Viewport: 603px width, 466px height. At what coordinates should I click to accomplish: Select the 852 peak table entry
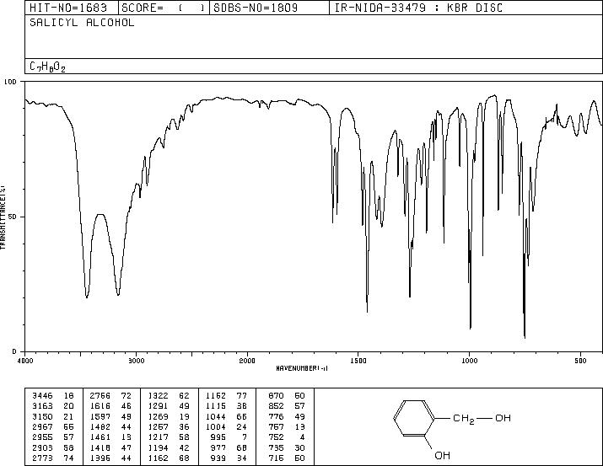[x=276, y=406]
